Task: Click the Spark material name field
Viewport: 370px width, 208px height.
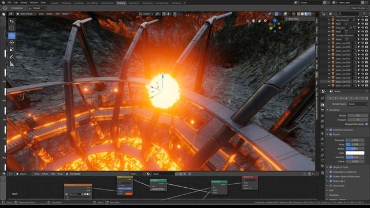Action: point(164,174)
